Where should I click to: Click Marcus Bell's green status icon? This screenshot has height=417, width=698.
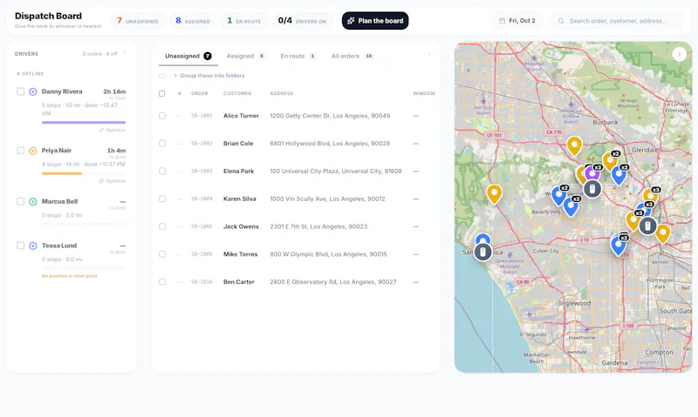coord(33,202)
